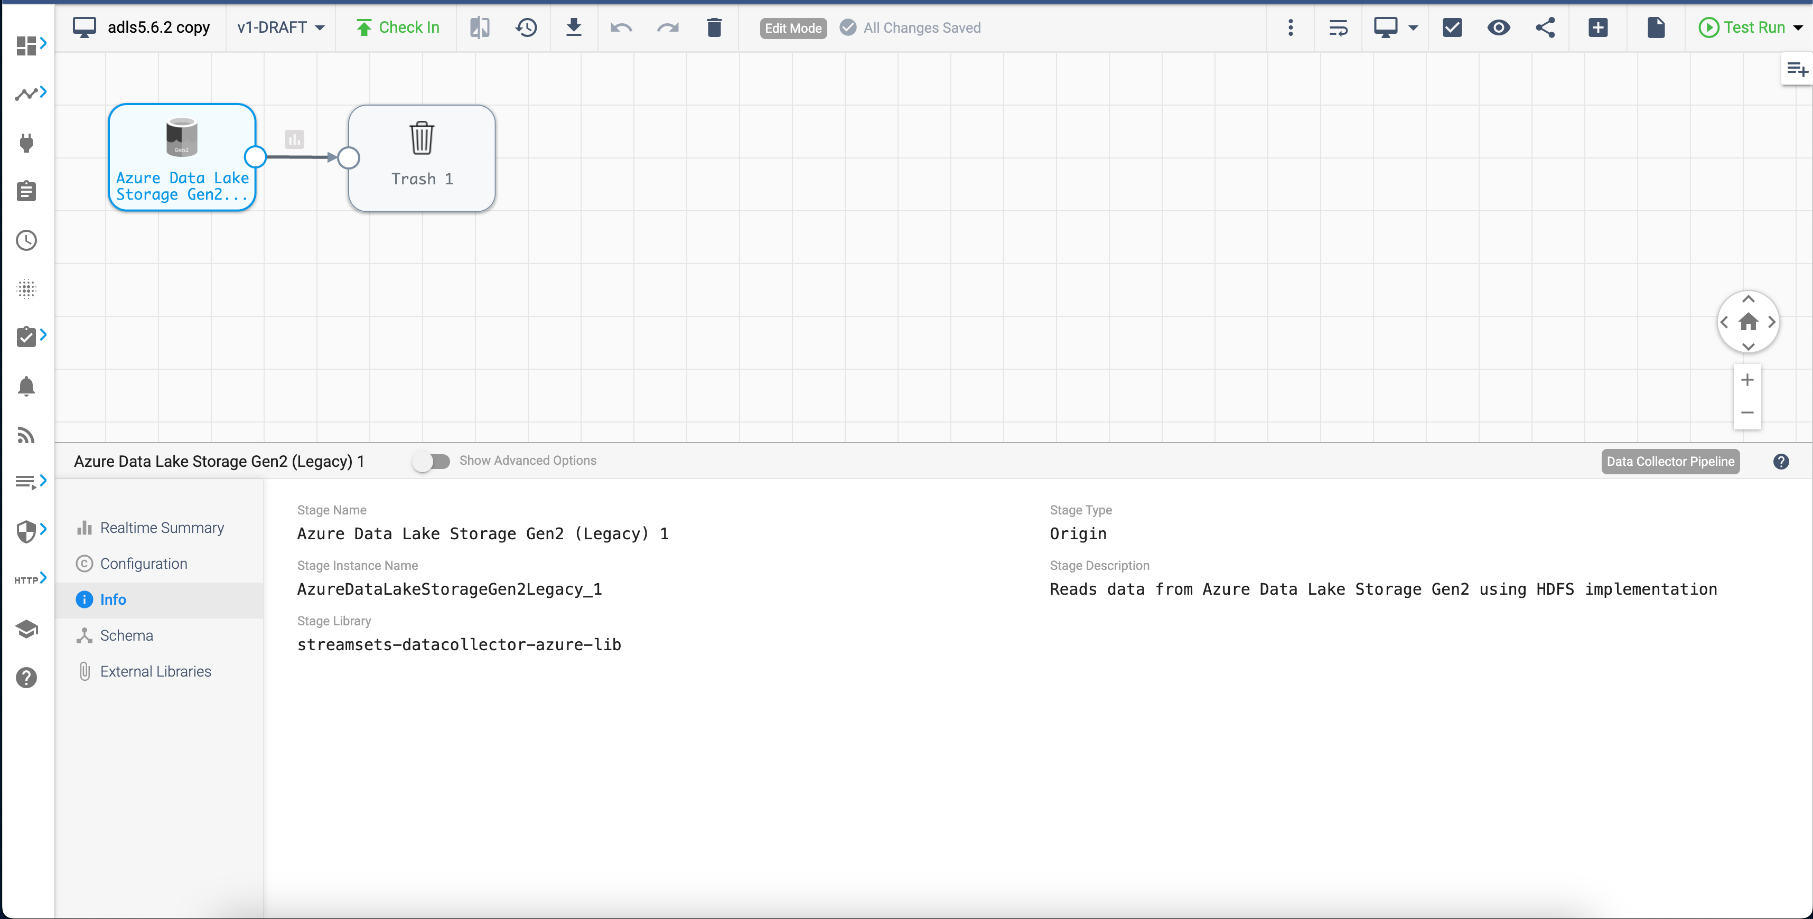
Task: Click the share icon
Action: point(1546,27)
